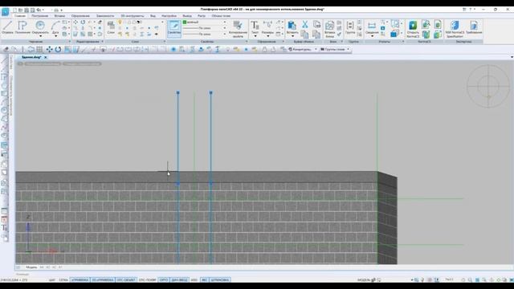The image size is (514, 289).
Task: Select the Текст tool in ribbon
Action: click(x=255, y=28)
